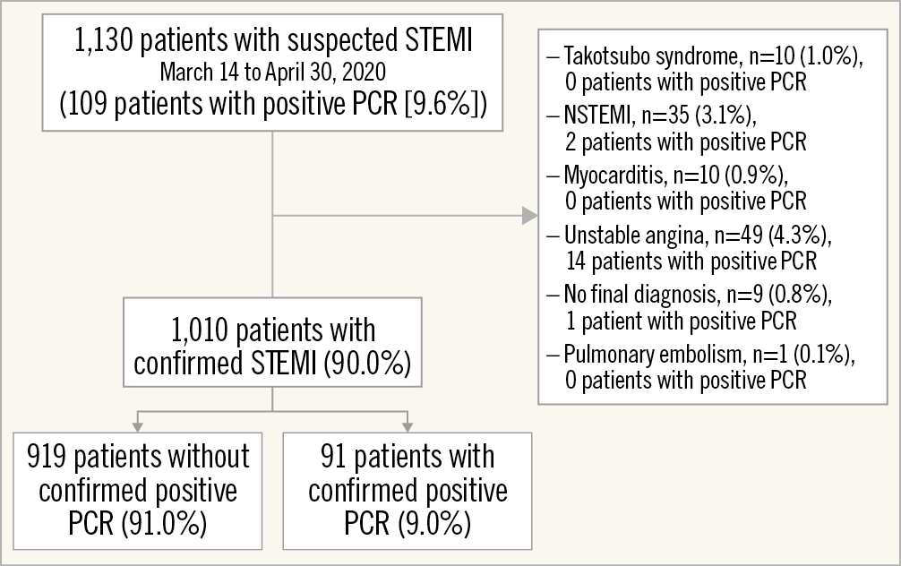Click the rightward arrowhead pointing to the exclusion list
Viewport: 901px width, 566px height.
529,216
